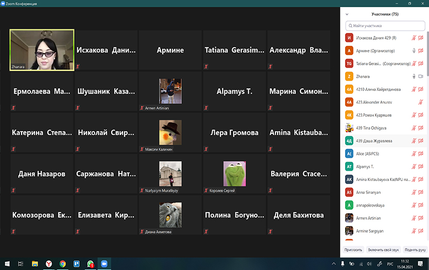Collapse the Участники panel using the chevron
Screen dimensions: 429x270
[347, 14]
